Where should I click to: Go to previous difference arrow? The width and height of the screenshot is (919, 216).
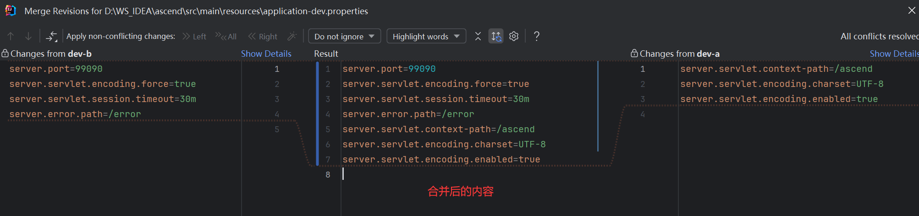click(11, 36)
